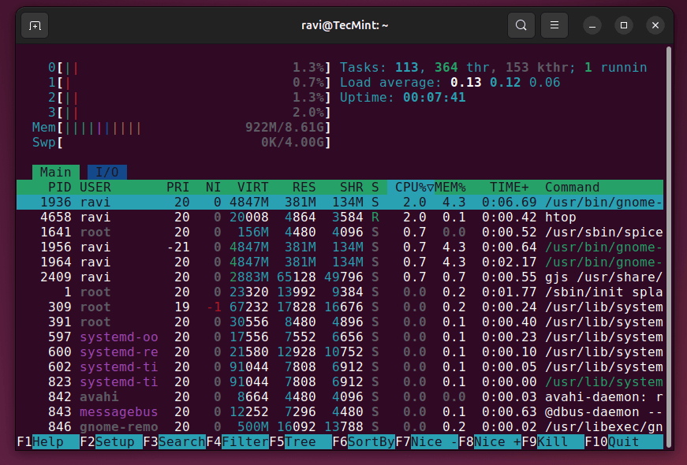Close the ravi@TecMint terminal window
Image resolution: width=687 pixels, height=465 pixels.
tap(655, 25)
